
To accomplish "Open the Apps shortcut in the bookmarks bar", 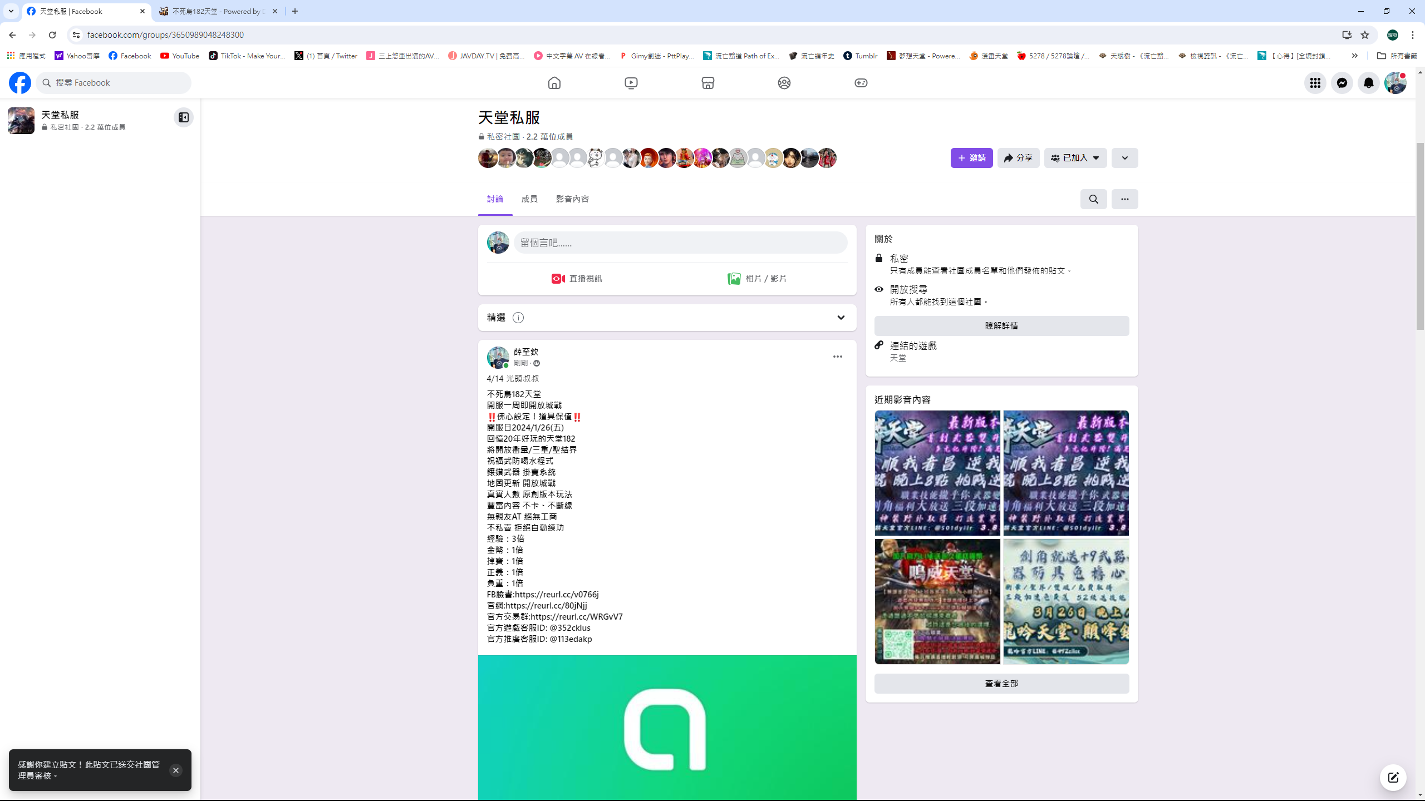I will tap(26, 56).
